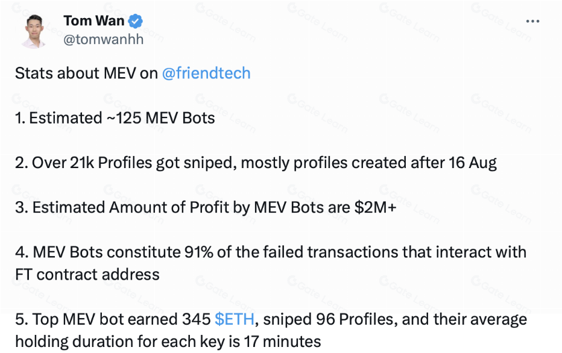Select the "FT contract address" text
This screenshot has height=353, width=562.
pyautogui.click(x=87, y=275)
